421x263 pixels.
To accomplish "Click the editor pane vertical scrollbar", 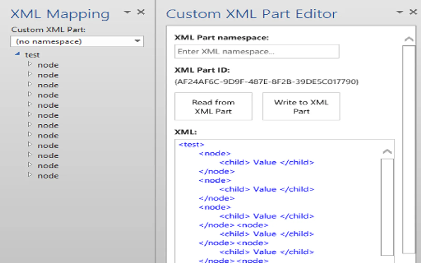I will [409, 149].
